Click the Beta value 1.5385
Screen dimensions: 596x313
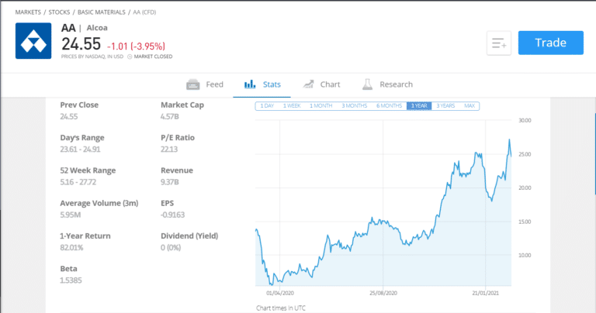[x=71, y=280]
